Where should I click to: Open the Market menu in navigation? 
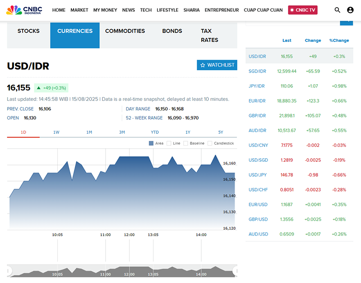coord(79,10)
